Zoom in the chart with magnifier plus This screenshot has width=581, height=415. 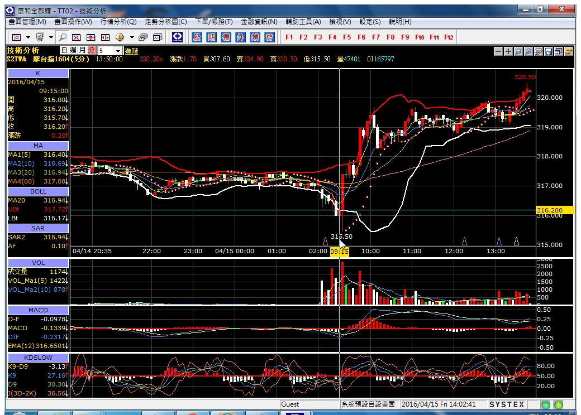[528, 51]
